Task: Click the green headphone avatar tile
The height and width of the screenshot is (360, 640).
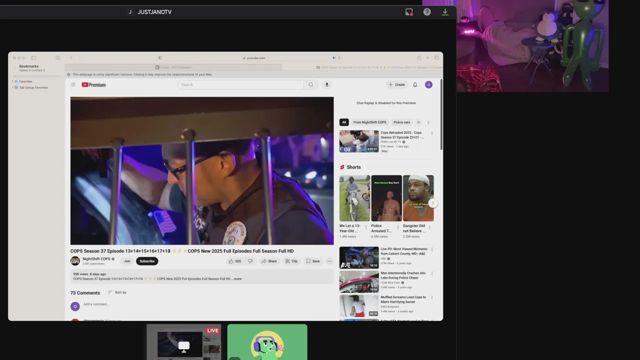Action: (267, 342)
